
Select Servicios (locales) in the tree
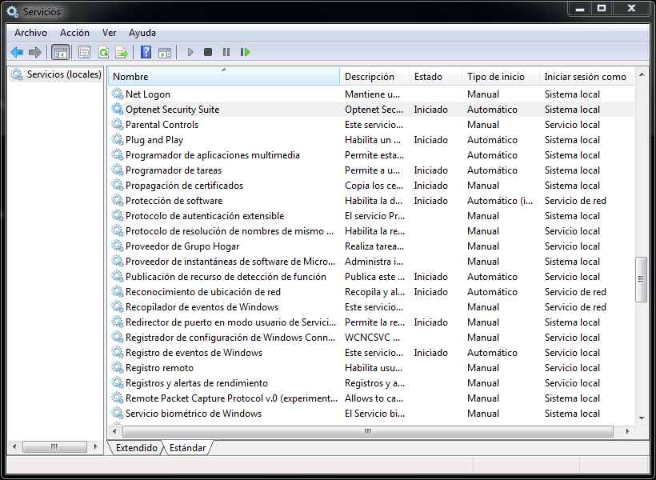[x=64, y=74]
